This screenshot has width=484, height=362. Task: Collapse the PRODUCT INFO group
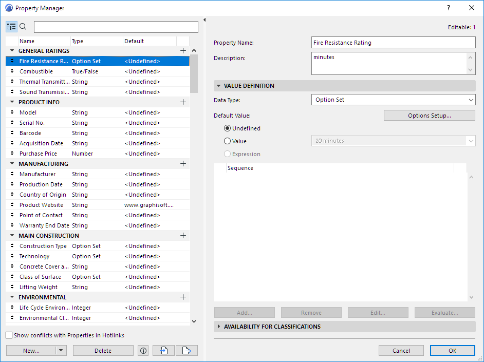(12, 102)
